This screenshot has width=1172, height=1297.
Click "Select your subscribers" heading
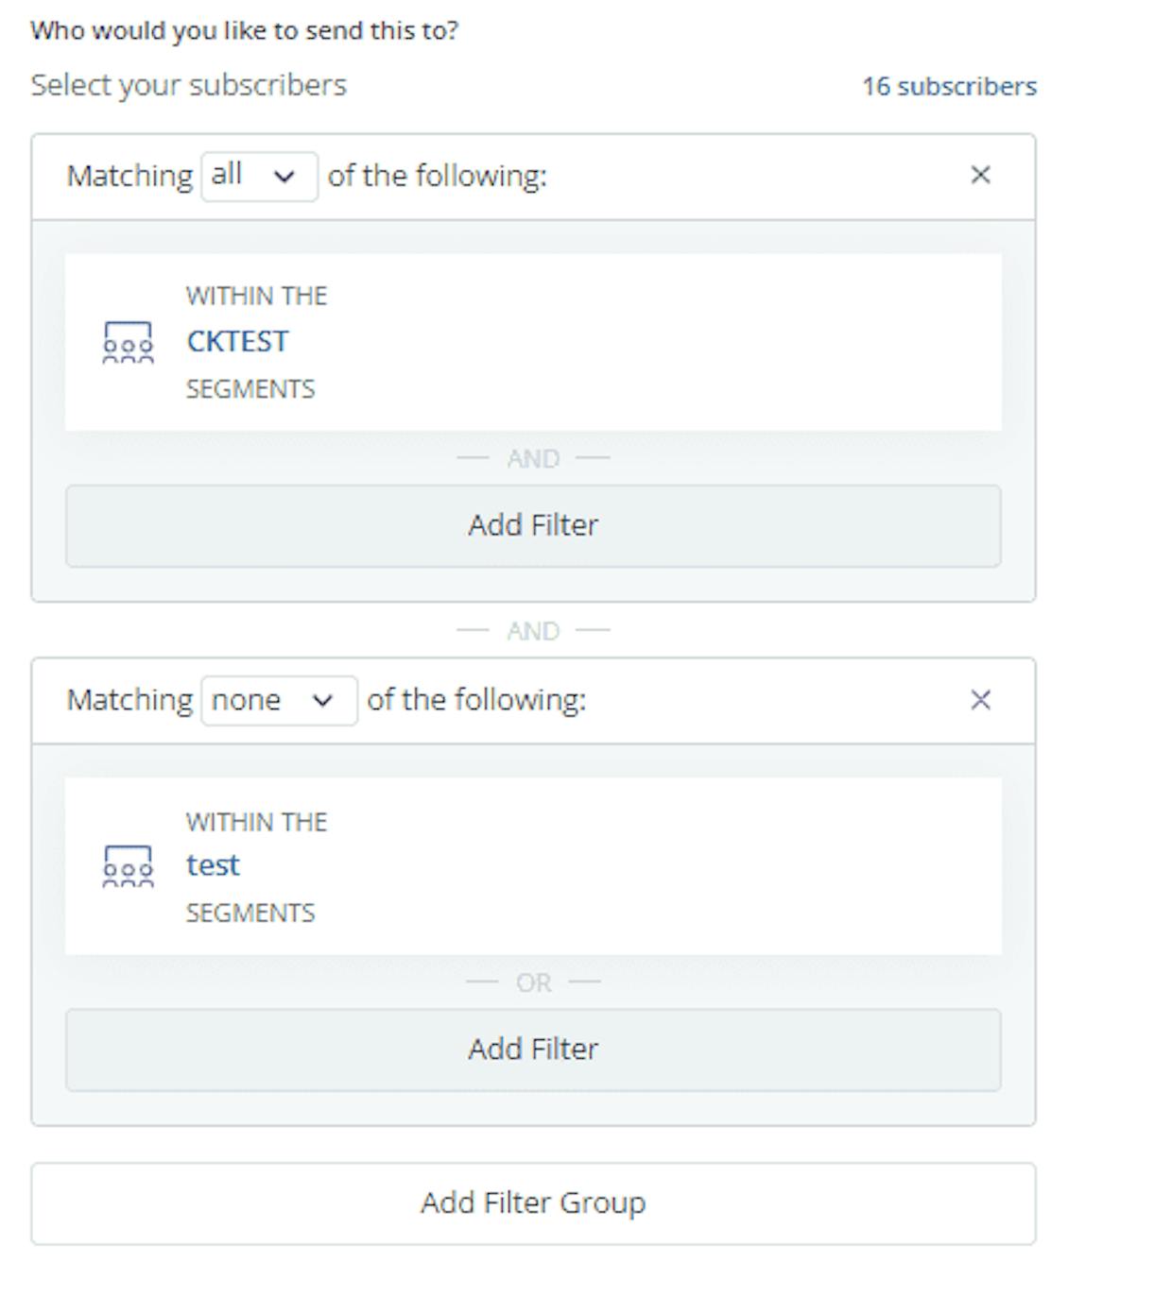point(189,85)
